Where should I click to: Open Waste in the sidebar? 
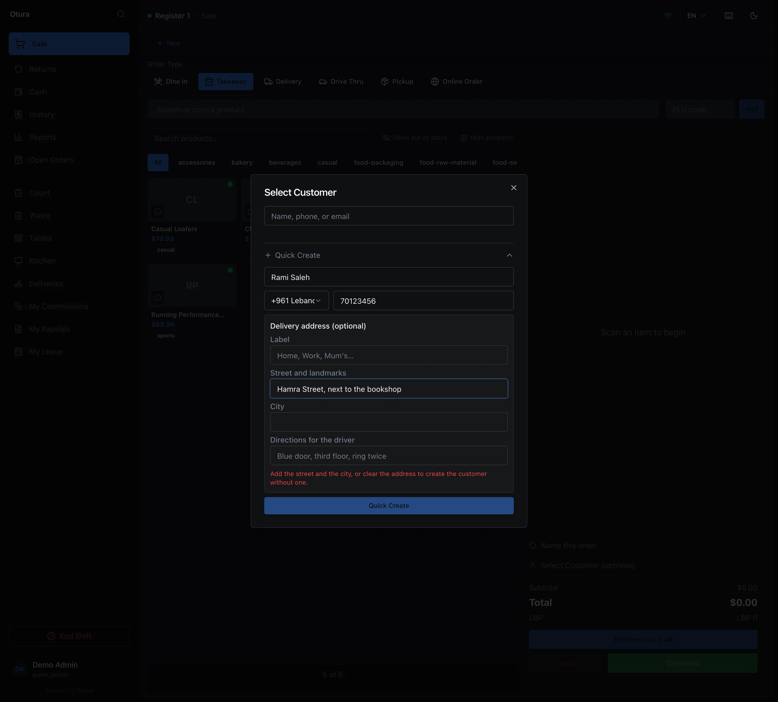(69, 216)
